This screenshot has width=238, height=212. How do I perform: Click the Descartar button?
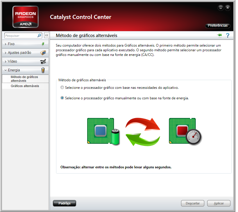coord(193,203)
